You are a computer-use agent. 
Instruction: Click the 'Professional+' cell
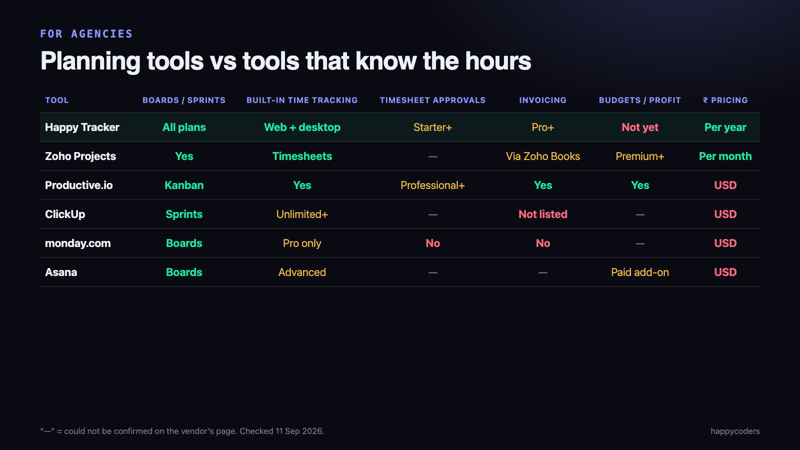tap(432, 185)
